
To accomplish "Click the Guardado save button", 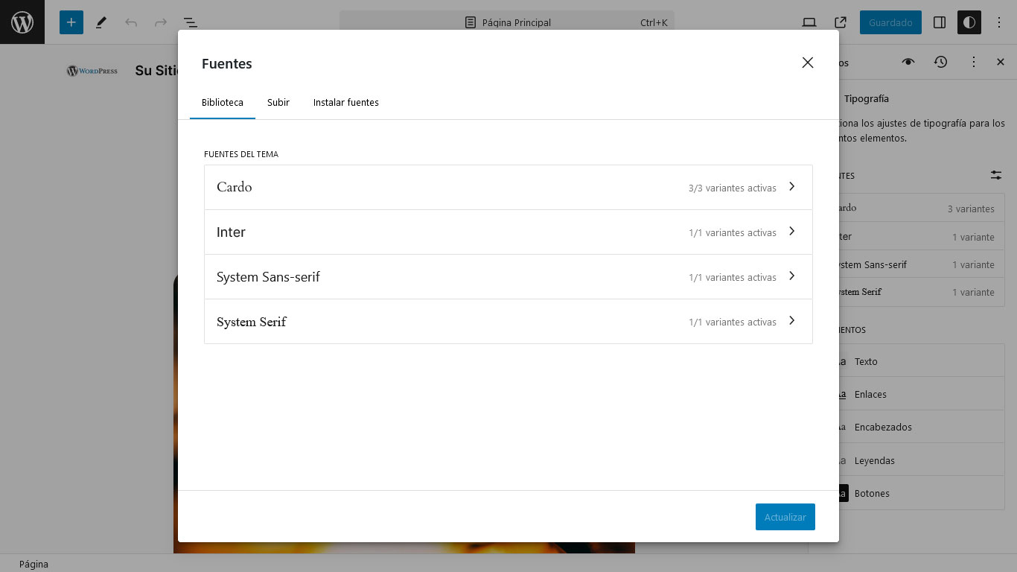I will (890, 22).
